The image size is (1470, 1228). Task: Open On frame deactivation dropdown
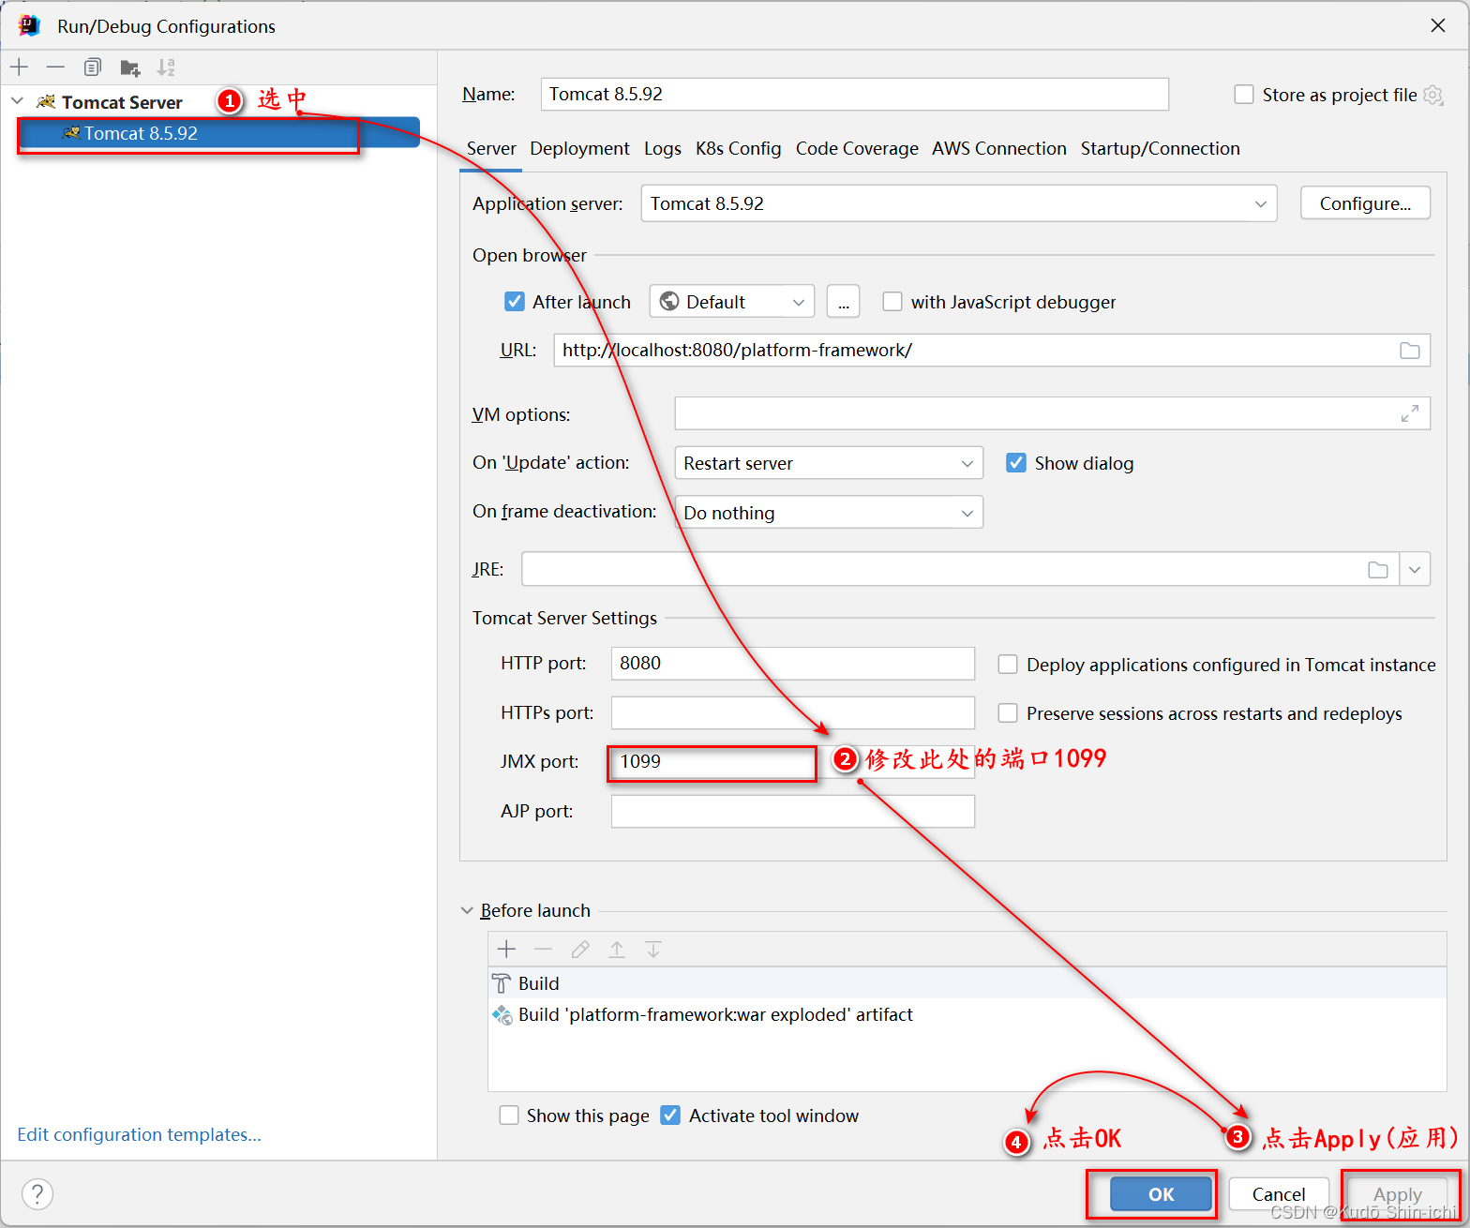pyautogui.click(x=829, y=513)
